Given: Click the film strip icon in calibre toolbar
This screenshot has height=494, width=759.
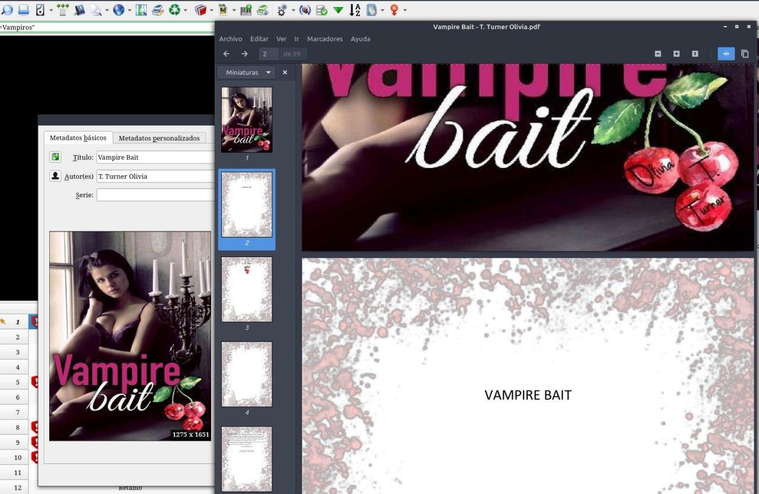Looking at the screenshot, I should tap(223, 9).
